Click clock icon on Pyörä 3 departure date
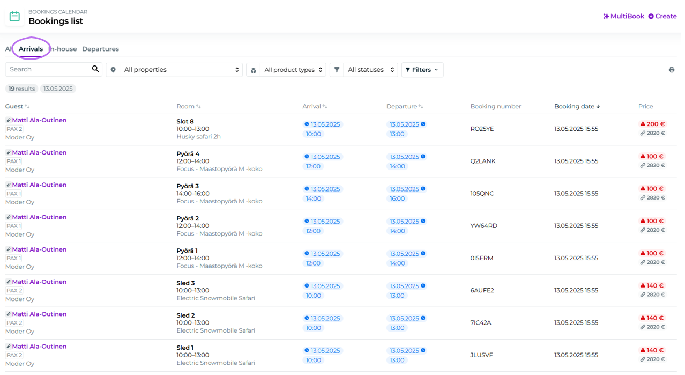 [423, 189]
